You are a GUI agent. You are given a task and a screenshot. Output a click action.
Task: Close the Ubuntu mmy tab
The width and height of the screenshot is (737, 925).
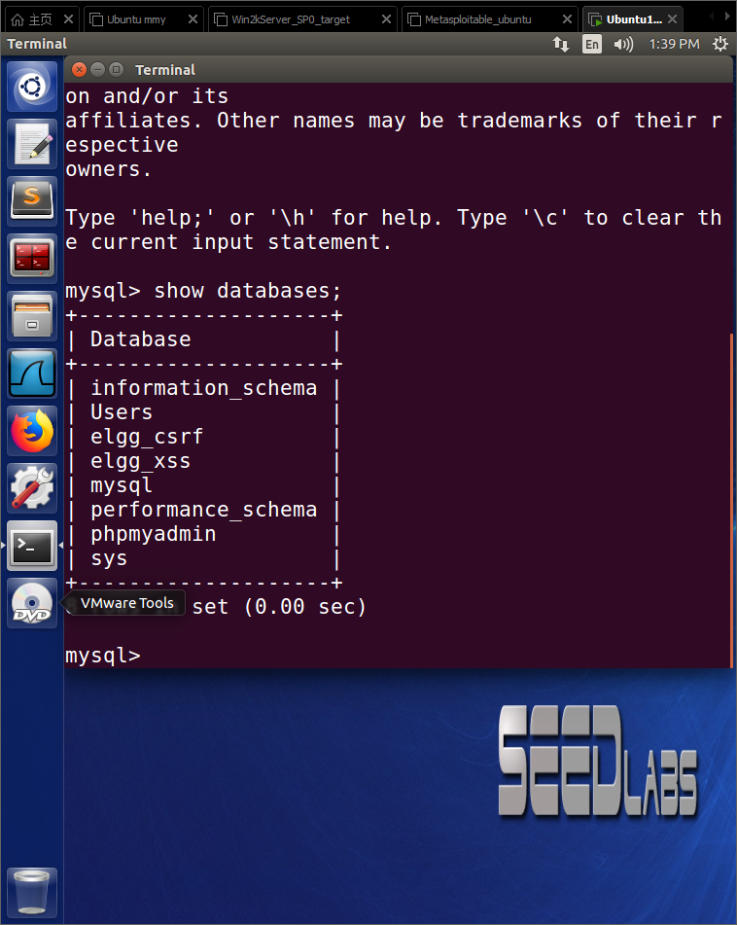pyautogui.click(x=193, y=19)
